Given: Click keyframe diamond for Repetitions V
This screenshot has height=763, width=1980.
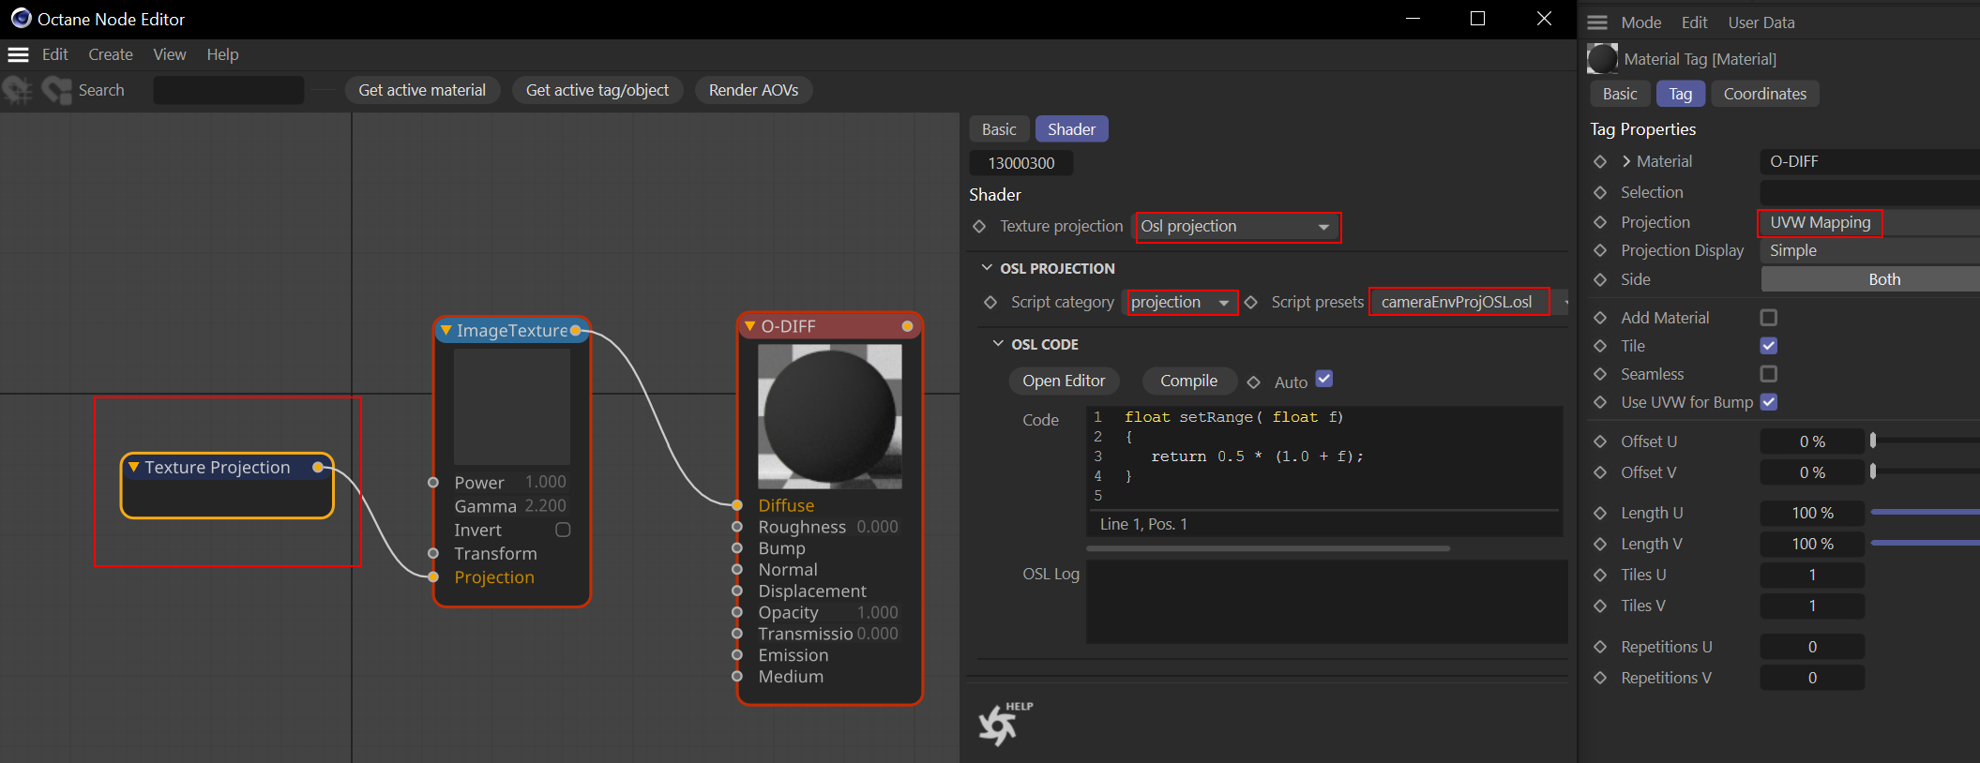Looking at the screenshot, I should [1600, 679].
